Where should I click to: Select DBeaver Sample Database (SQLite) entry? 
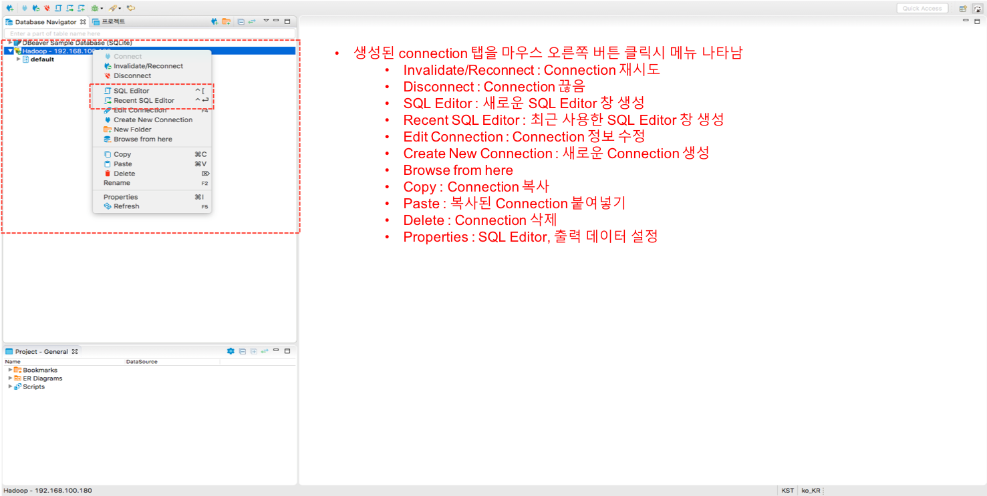point(77,43)
